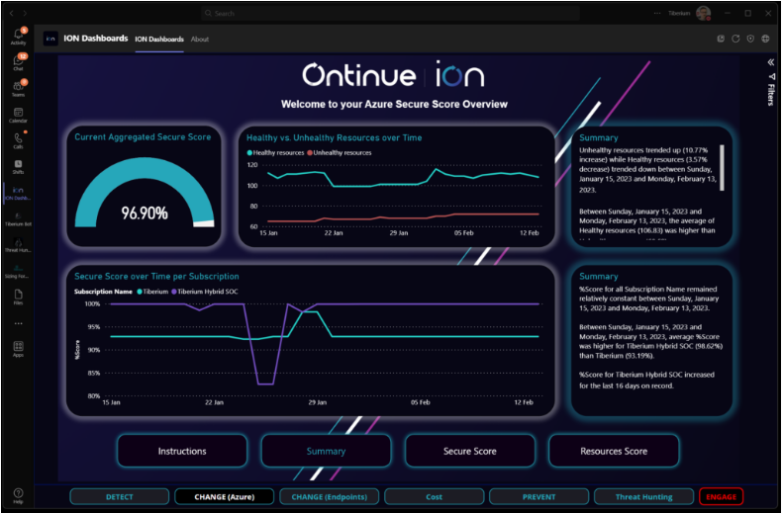Expand the Filters pane with double chevron

pos(771,62)
